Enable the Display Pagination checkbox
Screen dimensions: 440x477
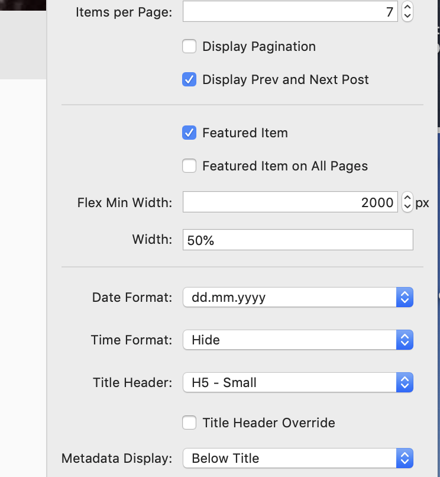189,46
